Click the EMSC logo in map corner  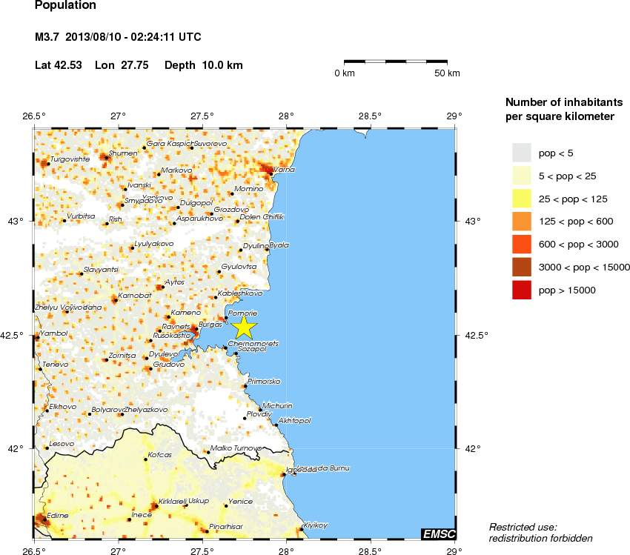click(x=438, y=533)
